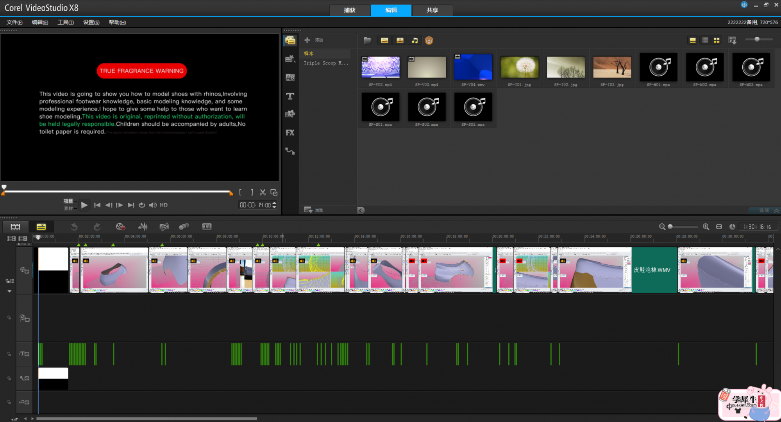Switch to the 捕获 capture tab

[x=350, y=10]
